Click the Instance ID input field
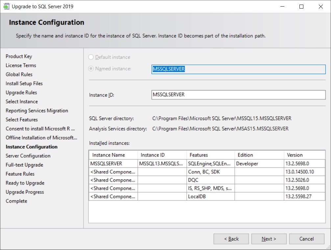 [238, 95]
